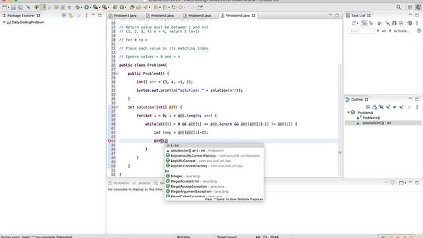Select Problem4() constructor in Outline

tap(371, 118)
